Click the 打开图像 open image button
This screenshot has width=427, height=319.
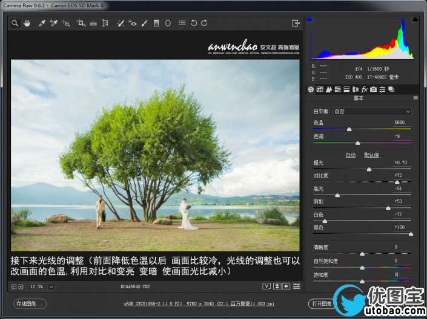322,303
